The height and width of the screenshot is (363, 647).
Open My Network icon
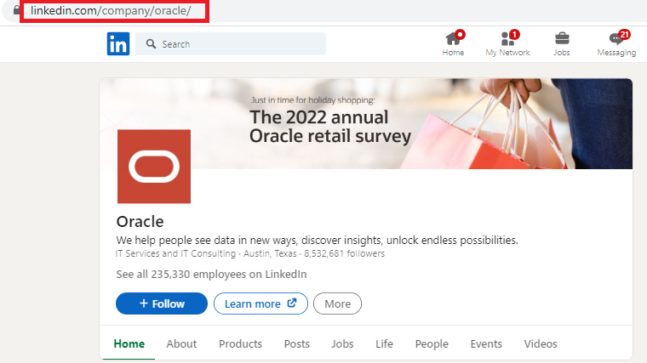507,43
